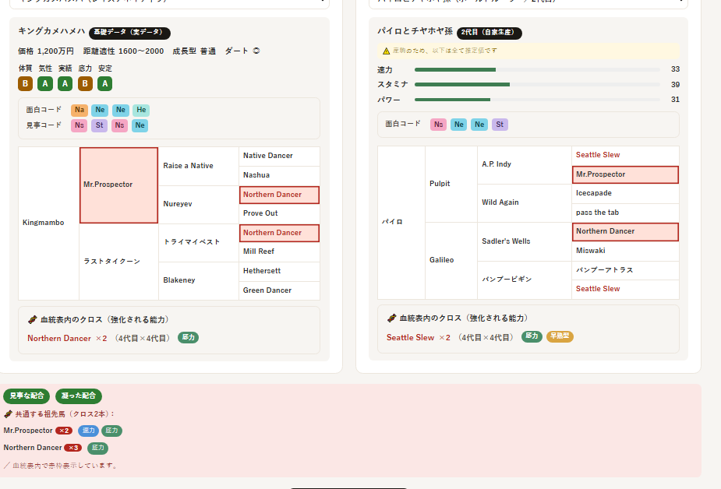Select the A grade badge under 気性
This screenshot has width=721, height=489.
[x=45, y=83]
